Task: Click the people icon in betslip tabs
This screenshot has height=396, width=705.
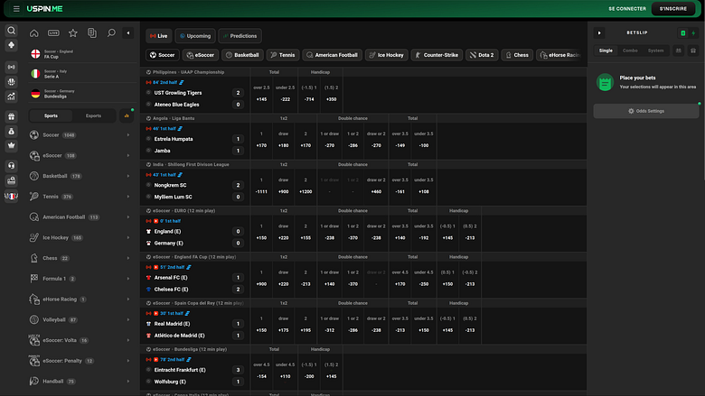Action: pyautogui.click(x=679, y=51)
